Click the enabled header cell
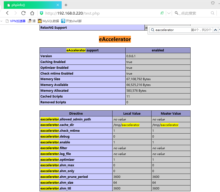The image size is (220, 192). [x=158, y=50]
